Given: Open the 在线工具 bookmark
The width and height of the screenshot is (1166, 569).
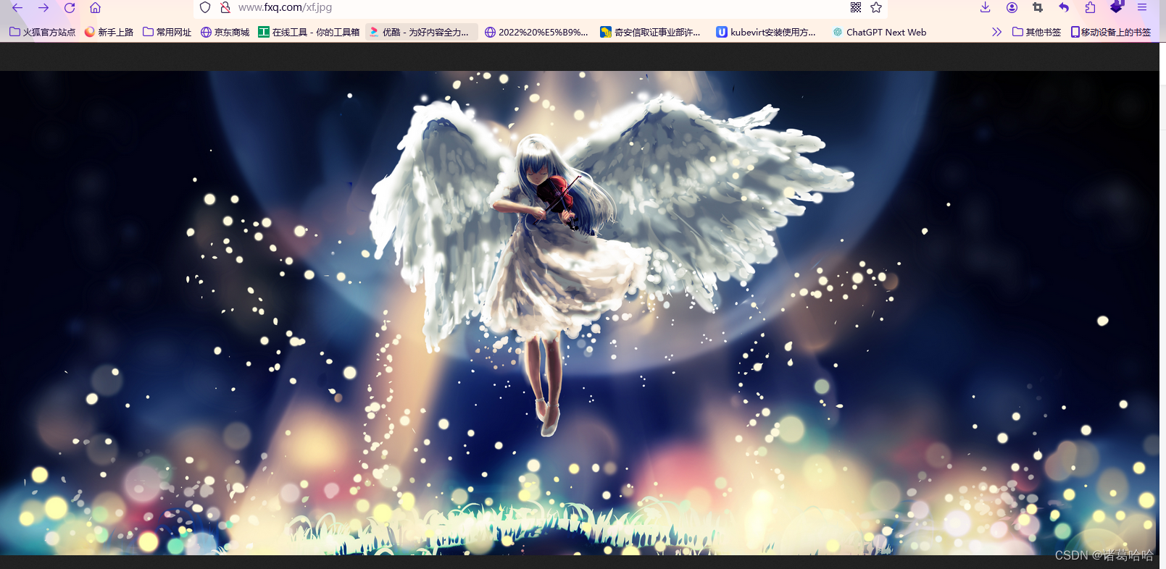Looking at the screenshot, I should click(x=309, y=32).
